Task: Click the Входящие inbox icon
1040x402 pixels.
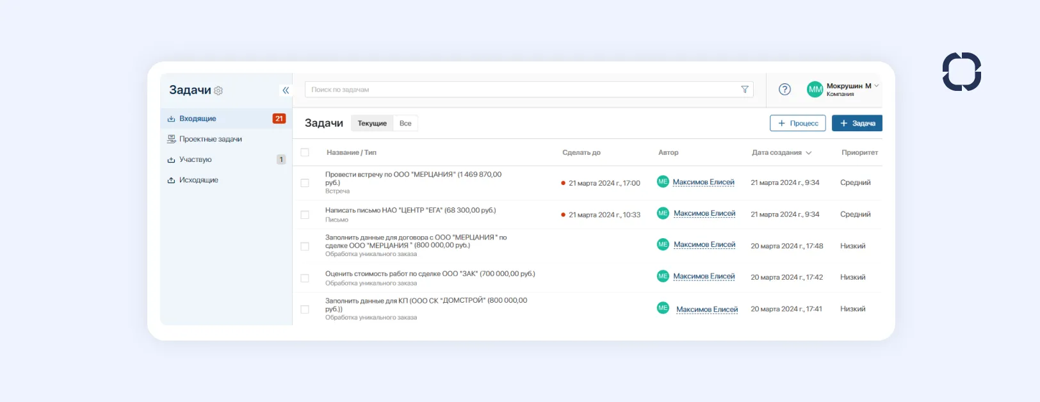Action: click(171, 119)
